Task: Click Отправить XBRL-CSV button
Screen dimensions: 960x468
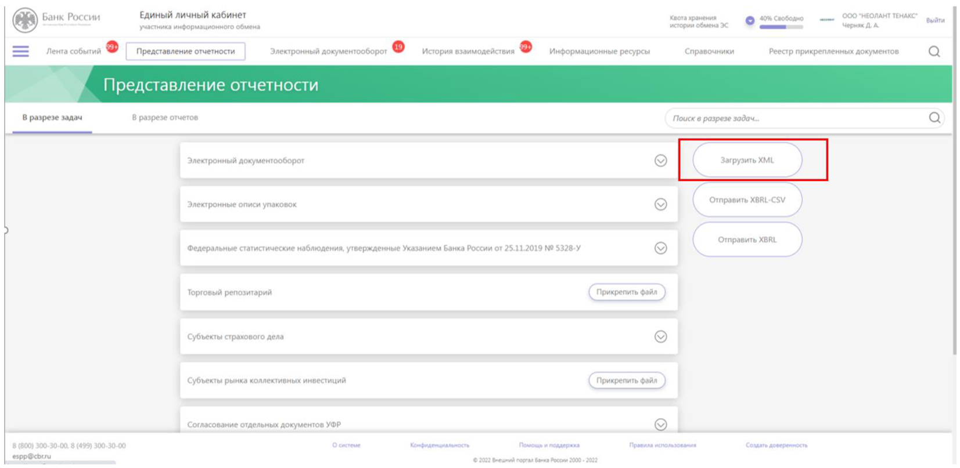Action: coord(747,200)
